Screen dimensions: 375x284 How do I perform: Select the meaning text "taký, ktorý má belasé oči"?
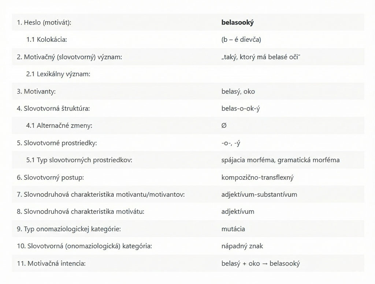(x=259, y=57)
